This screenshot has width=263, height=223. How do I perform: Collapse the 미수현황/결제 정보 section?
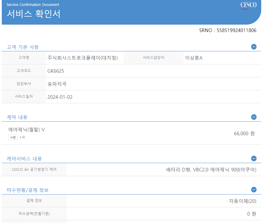(x=254, y=189)
